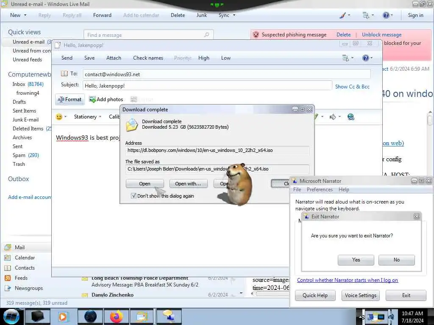Click the Subject field 'Hello, Jakenpopp!'
434x325 pixels.
click(207, 85)
